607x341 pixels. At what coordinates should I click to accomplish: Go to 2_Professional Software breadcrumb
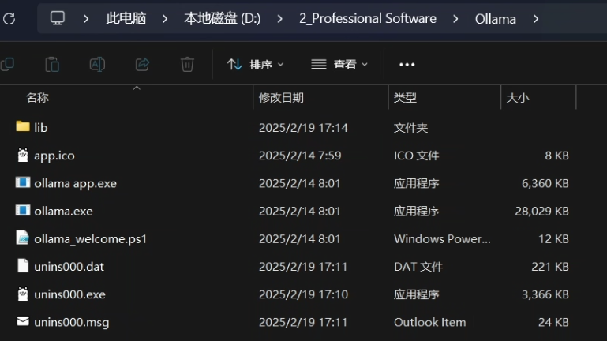[x=368, y=19]
